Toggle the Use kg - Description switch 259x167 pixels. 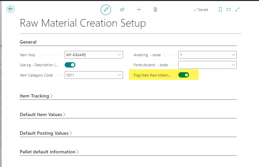[70, 65]
